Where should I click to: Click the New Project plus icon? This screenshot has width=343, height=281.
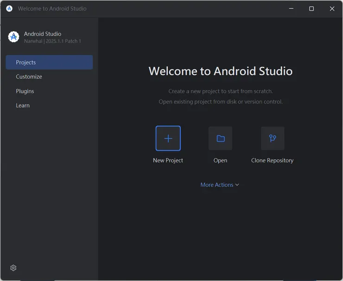pyautogui.click(x=168, y=138)
